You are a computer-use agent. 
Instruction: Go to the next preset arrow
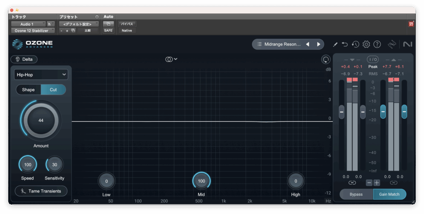[x=318, y=44]
